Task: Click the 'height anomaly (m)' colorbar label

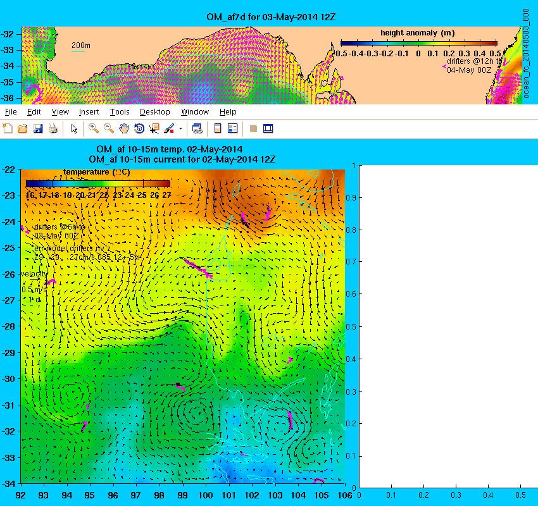Action: pyautogui.click(x=418, y=33)
